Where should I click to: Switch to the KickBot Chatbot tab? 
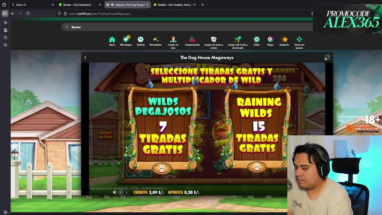tap(174, 5)
